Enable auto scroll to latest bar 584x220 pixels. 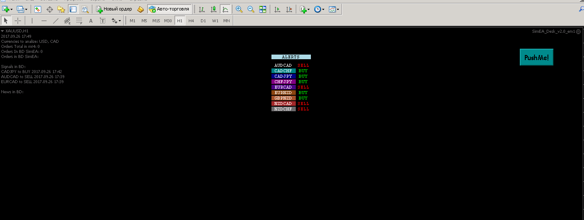pyautogui.click(x=277, y=9)
